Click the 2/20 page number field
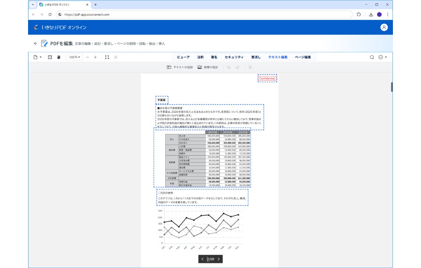The image size is (421, 268). (x=210, y=259)
